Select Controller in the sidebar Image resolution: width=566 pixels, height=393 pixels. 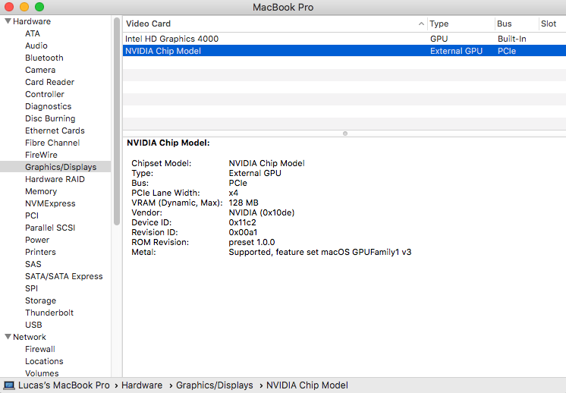[45, 94]
